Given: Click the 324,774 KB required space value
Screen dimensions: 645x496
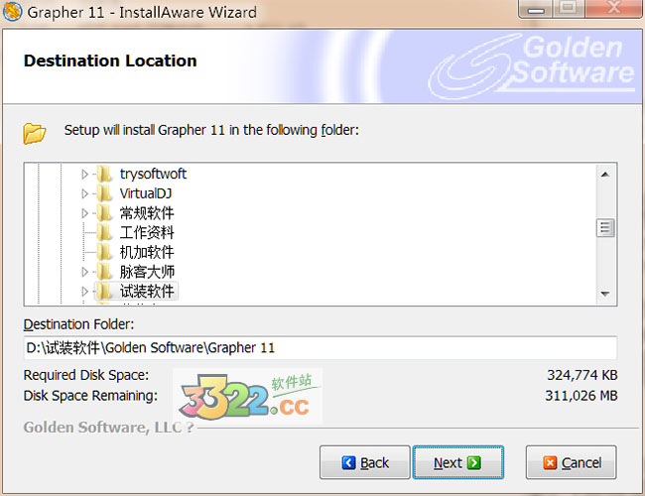Looking at the screenshot, I should coord(582,375).
